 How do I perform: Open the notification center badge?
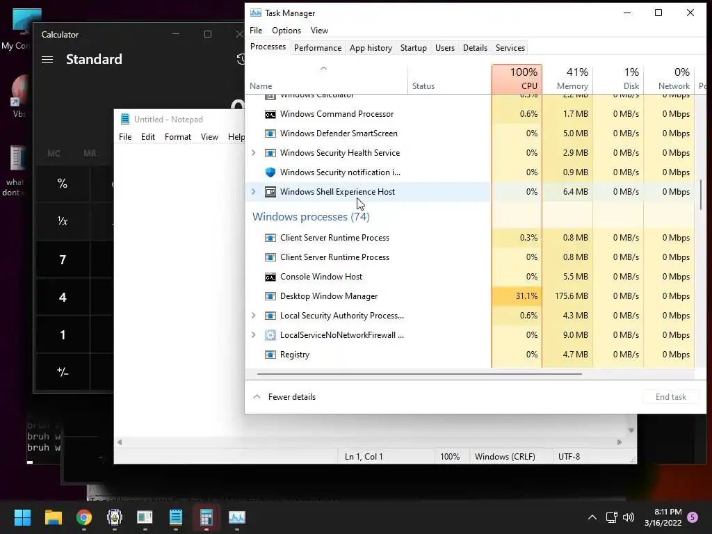(x=693, y=517)
